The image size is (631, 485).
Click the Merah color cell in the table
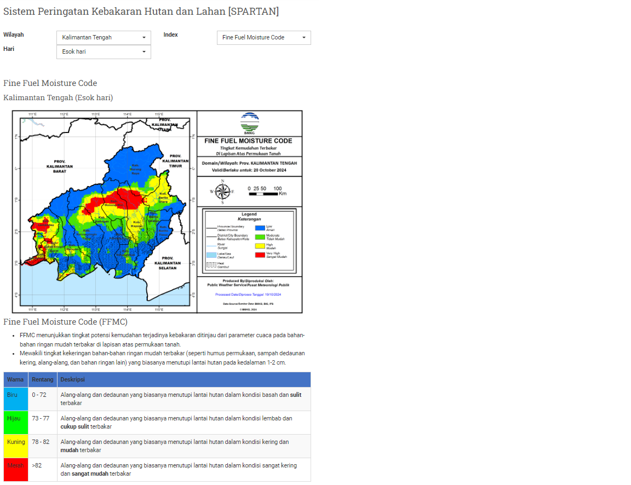16,469
